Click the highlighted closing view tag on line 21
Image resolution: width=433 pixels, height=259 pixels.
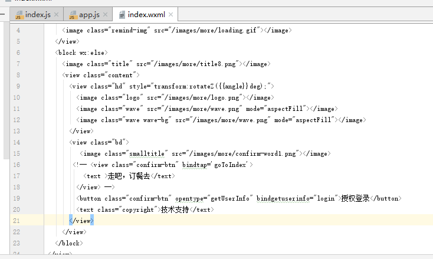[81, 221]
